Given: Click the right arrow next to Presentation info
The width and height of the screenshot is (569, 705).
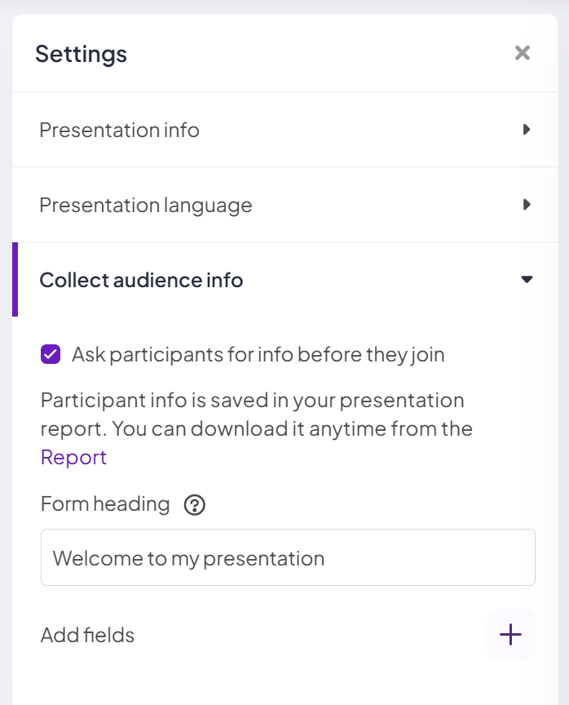Looking at the screenshot, I should [x=527, y=130].
